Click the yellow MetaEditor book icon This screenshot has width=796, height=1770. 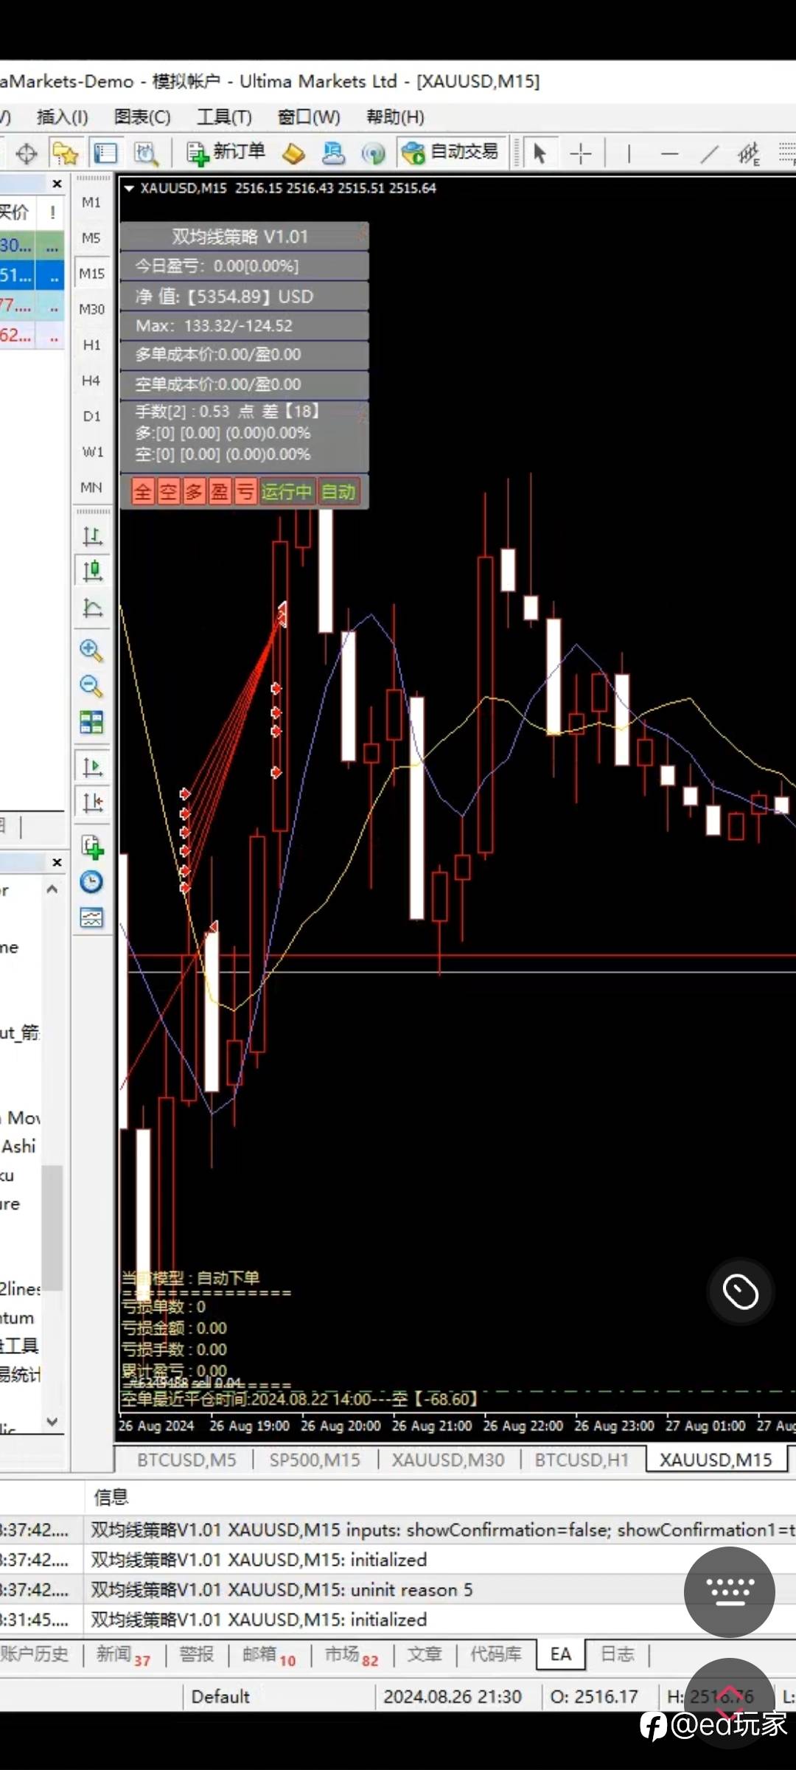294,153
